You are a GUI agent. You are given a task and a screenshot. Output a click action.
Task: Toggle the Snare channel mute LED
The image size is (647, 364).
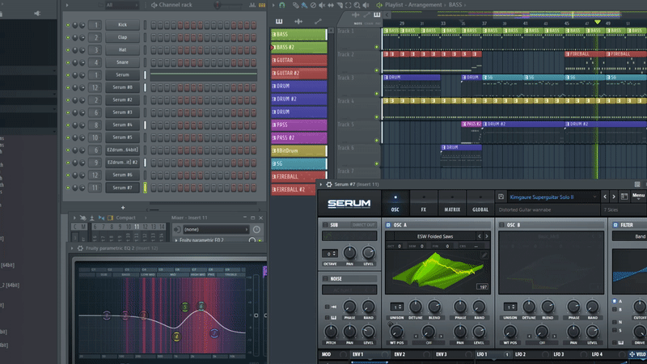[68, 63]
